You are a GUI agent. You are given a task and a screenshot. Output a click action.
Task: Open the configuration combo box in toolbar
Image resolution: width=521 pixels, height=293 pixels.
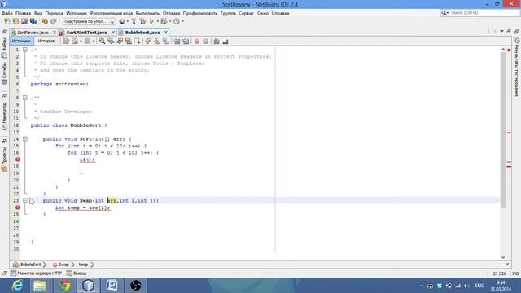pyautogui.click(x=90, y=22)
